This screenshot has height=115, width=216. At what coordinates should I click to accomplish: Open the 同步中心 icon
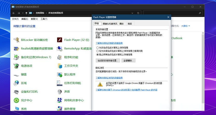click(16, 100)
